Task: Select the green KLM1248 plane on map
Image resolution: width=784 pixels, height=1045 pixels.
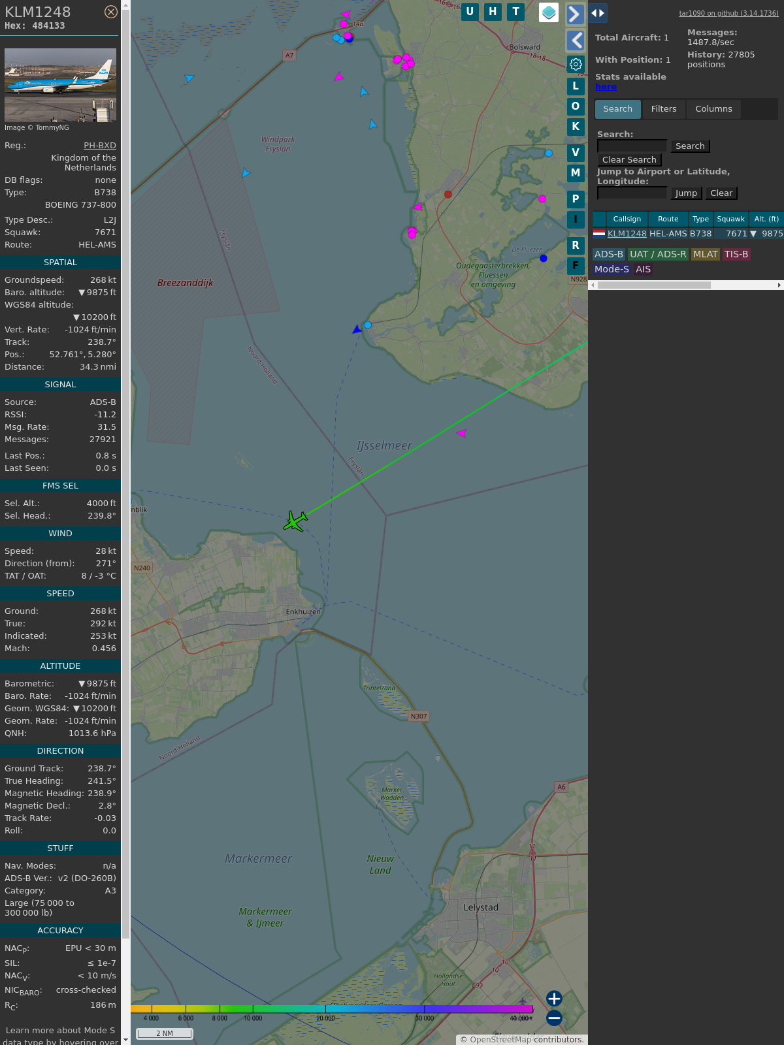Action: pos(295,521)
